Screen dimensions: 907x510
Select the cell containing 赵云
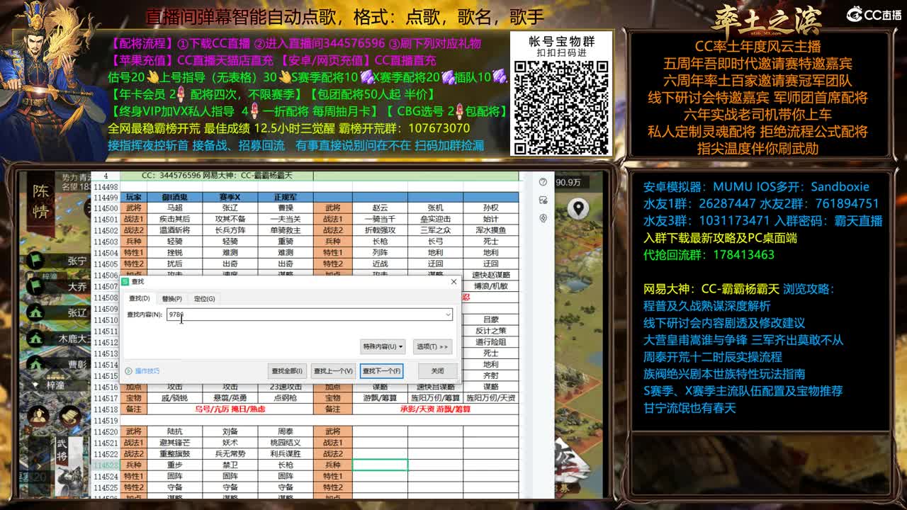(x=380, y=208)
